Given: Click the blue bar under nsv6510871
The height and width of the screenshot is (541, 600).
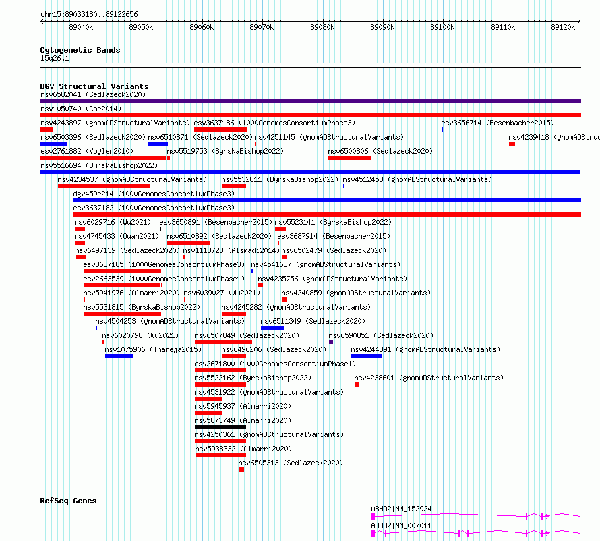Looking at the screenshot, I should coord(158,144).
